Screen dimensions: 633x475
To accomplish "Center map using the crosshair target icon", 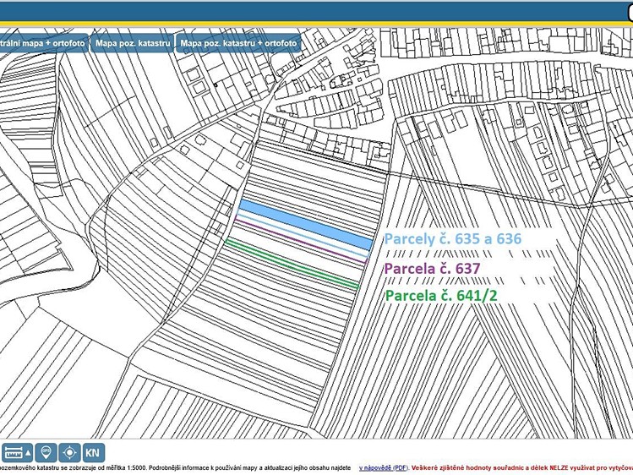I will (x=69, y=453).
